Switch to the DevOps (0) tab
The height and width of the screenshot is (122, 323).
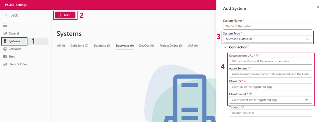point(146,46)
